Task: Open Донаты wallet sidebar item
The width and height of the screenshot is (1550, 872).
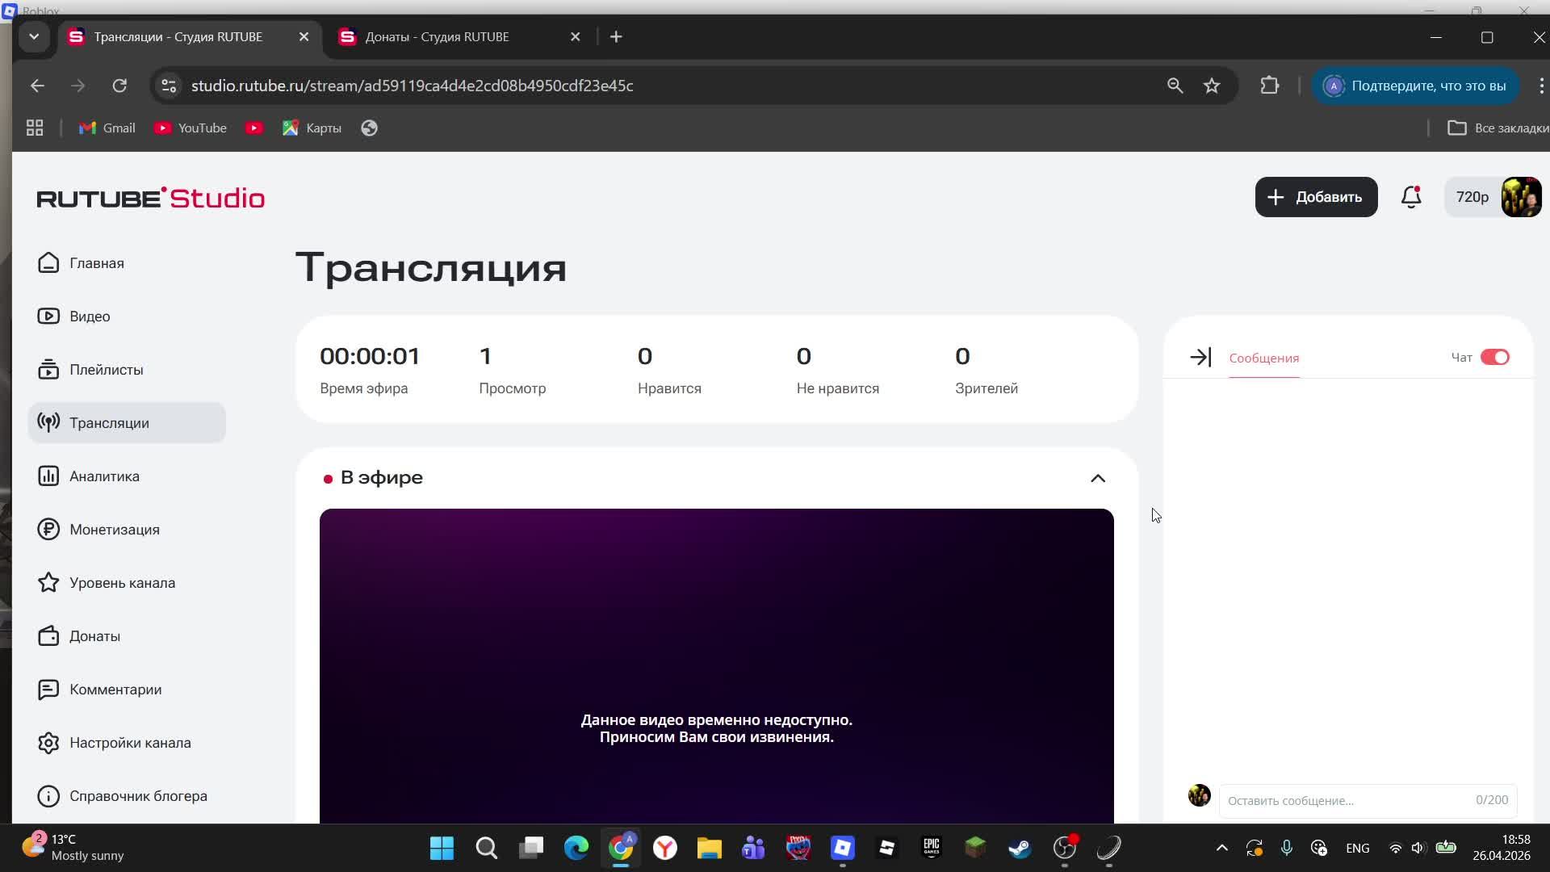Action: (x=94, y=636)
